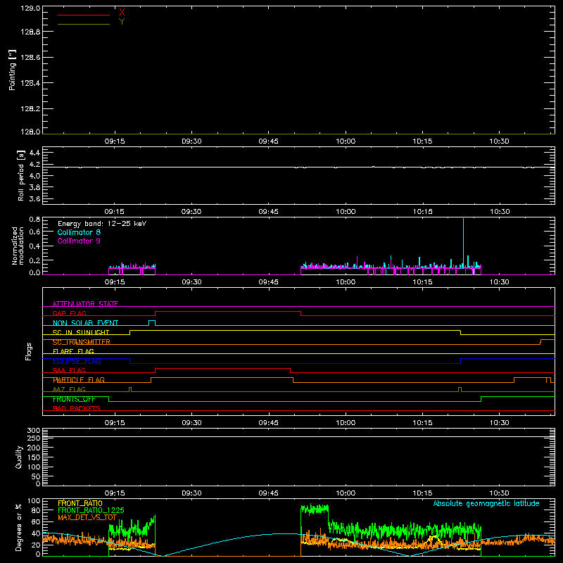Click the 'SAA_FLAG' label
The height and width of the screenshot is (563, 563).
(x=69, y=370)
